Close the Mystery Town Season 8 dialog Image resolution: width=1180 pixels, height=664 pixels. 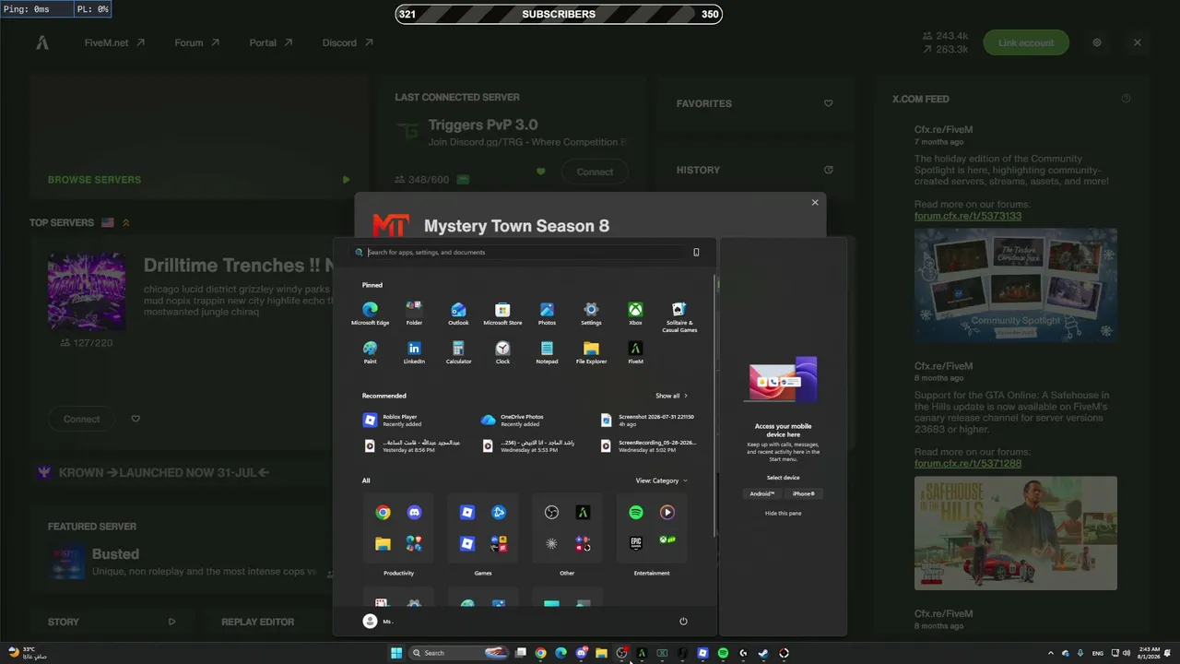[x=815, y=202]
